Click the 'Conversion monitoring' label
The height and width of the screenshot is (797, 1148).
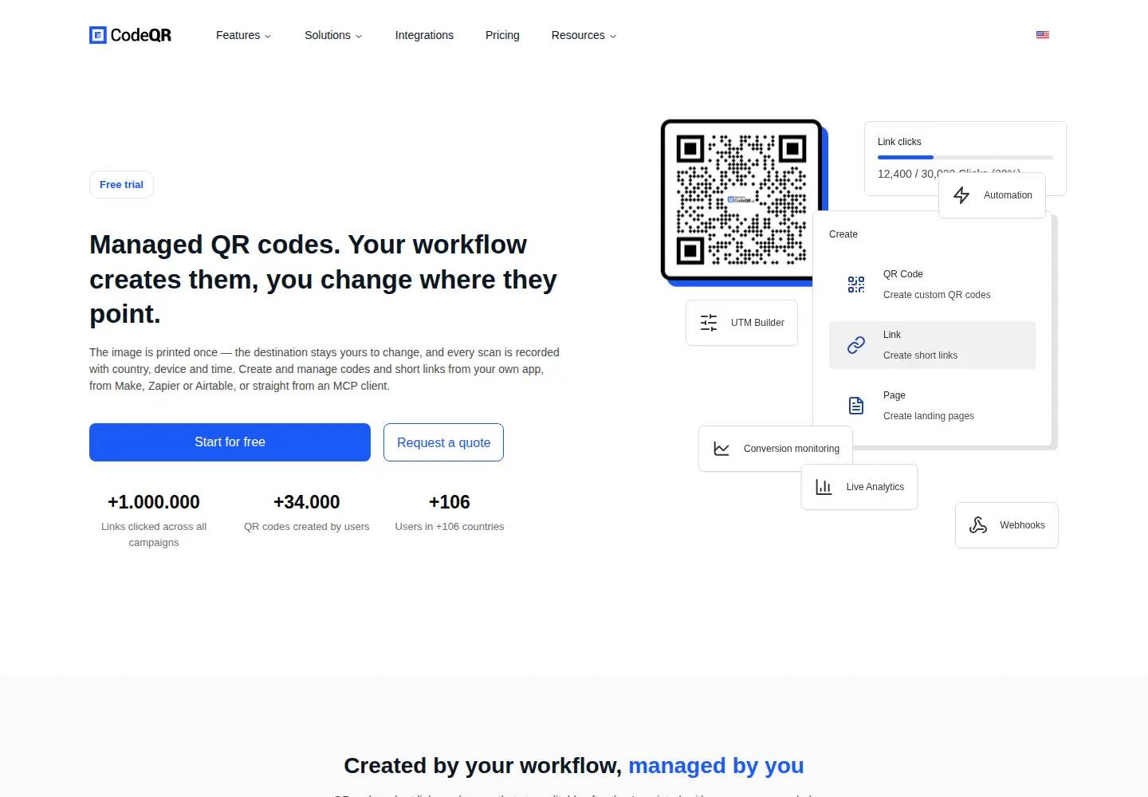click(792, 449)
